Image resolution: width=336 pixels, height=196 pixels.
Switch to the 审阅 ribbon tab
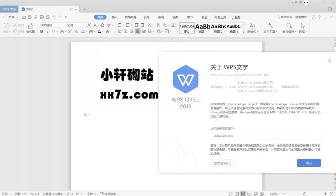coord(161,17)
